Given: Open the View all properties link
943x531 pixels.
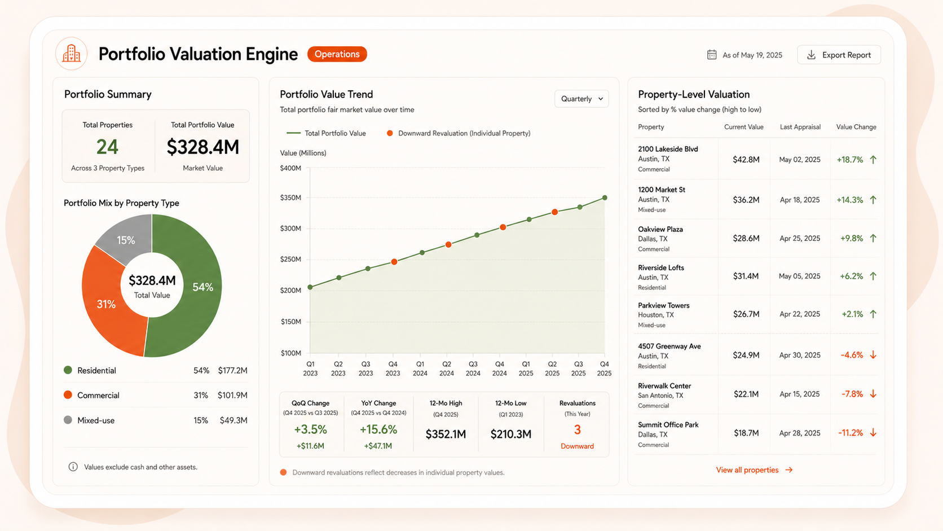Looking at the screenshot, I should [x=754, y=469].
